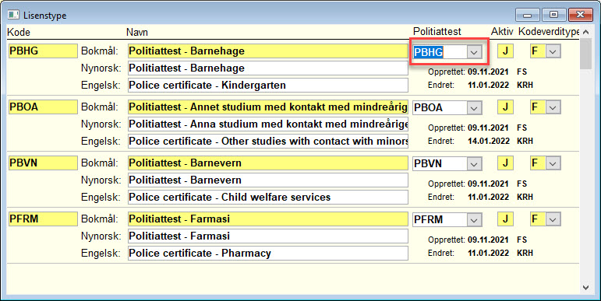Edit English name 'Police certificate - Kindergarten'
The width and height of the screenshot is (601, 301).
pos(268,86)
